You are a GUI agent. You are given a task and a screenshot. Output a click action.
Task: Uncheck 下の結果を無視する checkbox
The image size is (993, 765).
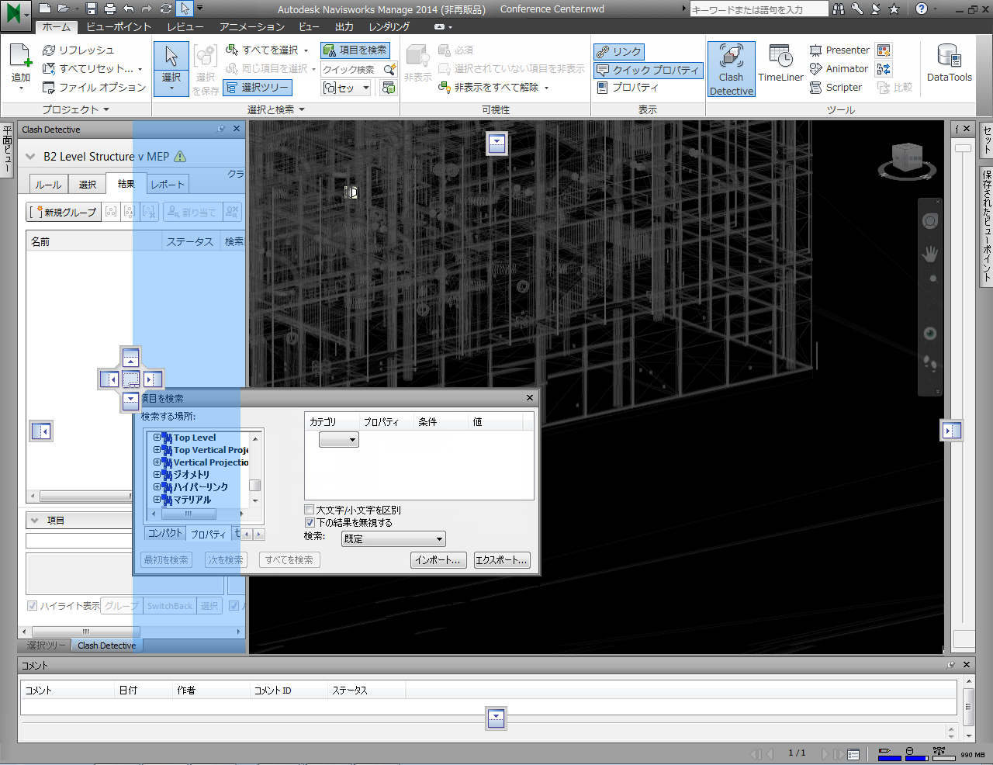click(310, 523)
